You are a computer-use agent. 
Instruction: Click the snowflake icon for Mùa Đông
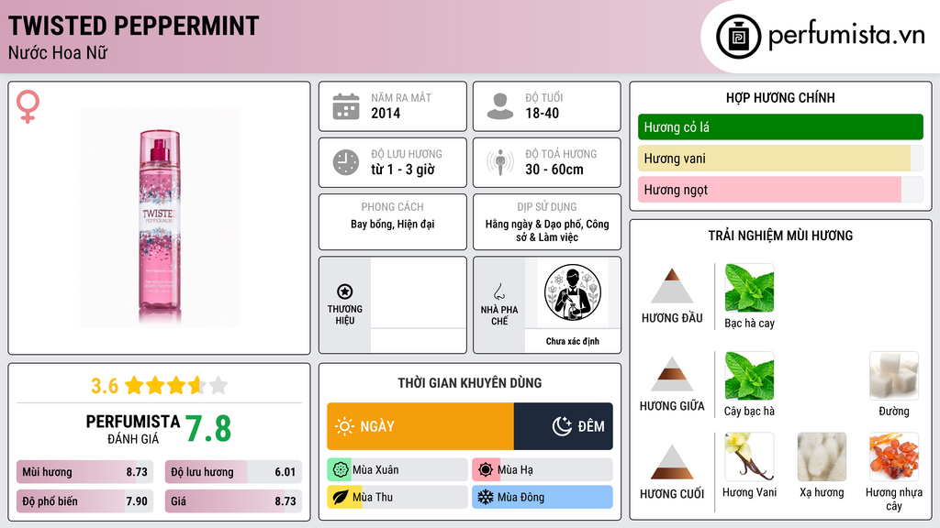tap(486, 498)
